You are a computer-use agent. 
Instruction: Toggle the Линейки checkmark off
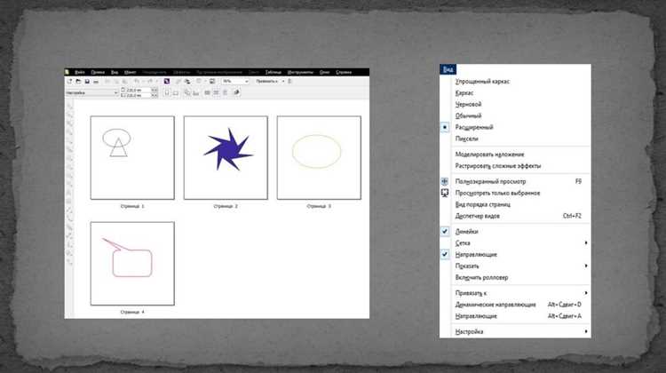tap(444, 232)
